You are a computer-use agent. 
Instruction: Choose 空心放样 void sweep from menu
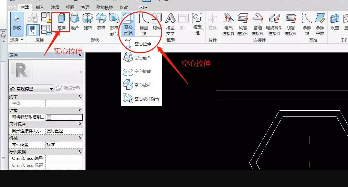click(x=141, y=85)
